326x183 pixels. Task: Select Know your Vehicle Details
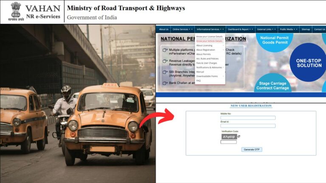point(209,41)
